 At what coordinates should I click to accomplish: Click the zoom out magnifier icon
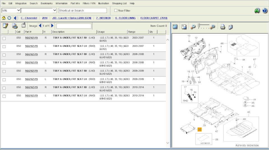point(193,27)
